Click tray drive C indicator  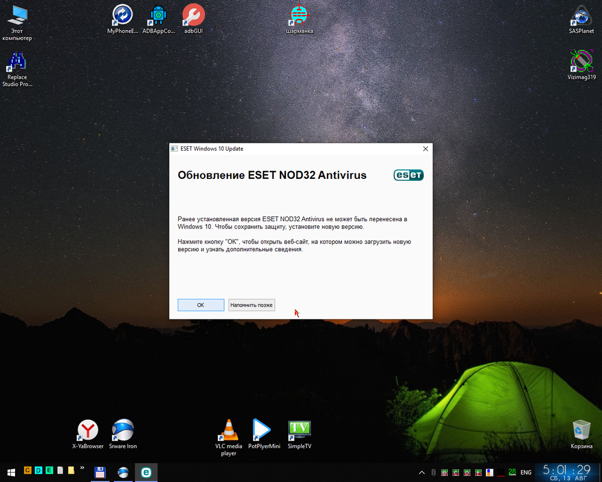coord(456,472)
